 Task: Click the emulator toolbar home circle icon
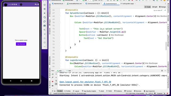tap(45, 38)
